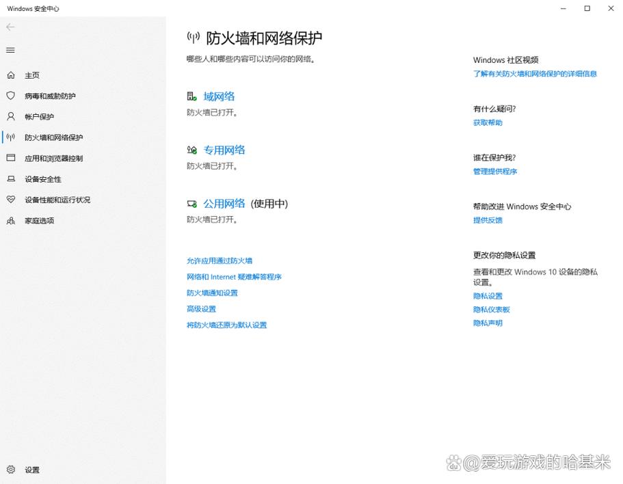Go to 帐户保护 section
Image resolution: width=623 pixels, height=484 pixels.
point(39,116)
